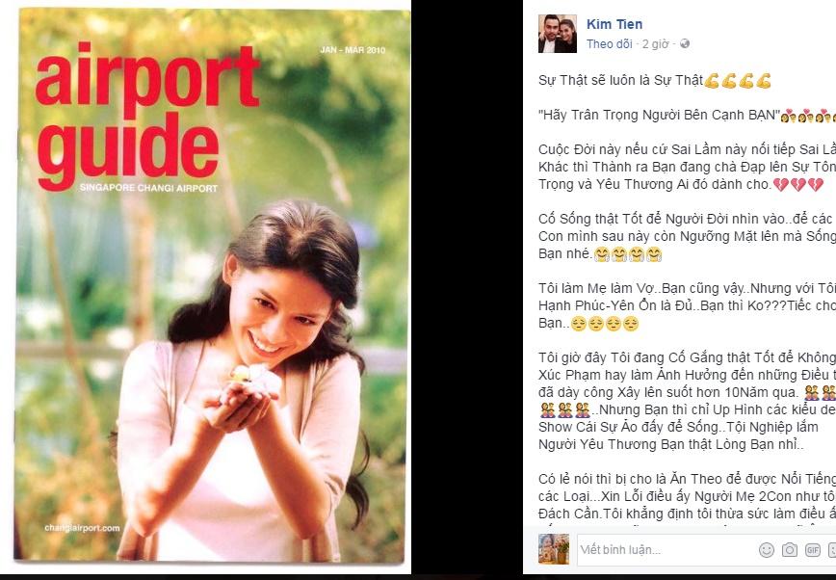Open the Kim Tien profile name link

(x=614, y=24)
